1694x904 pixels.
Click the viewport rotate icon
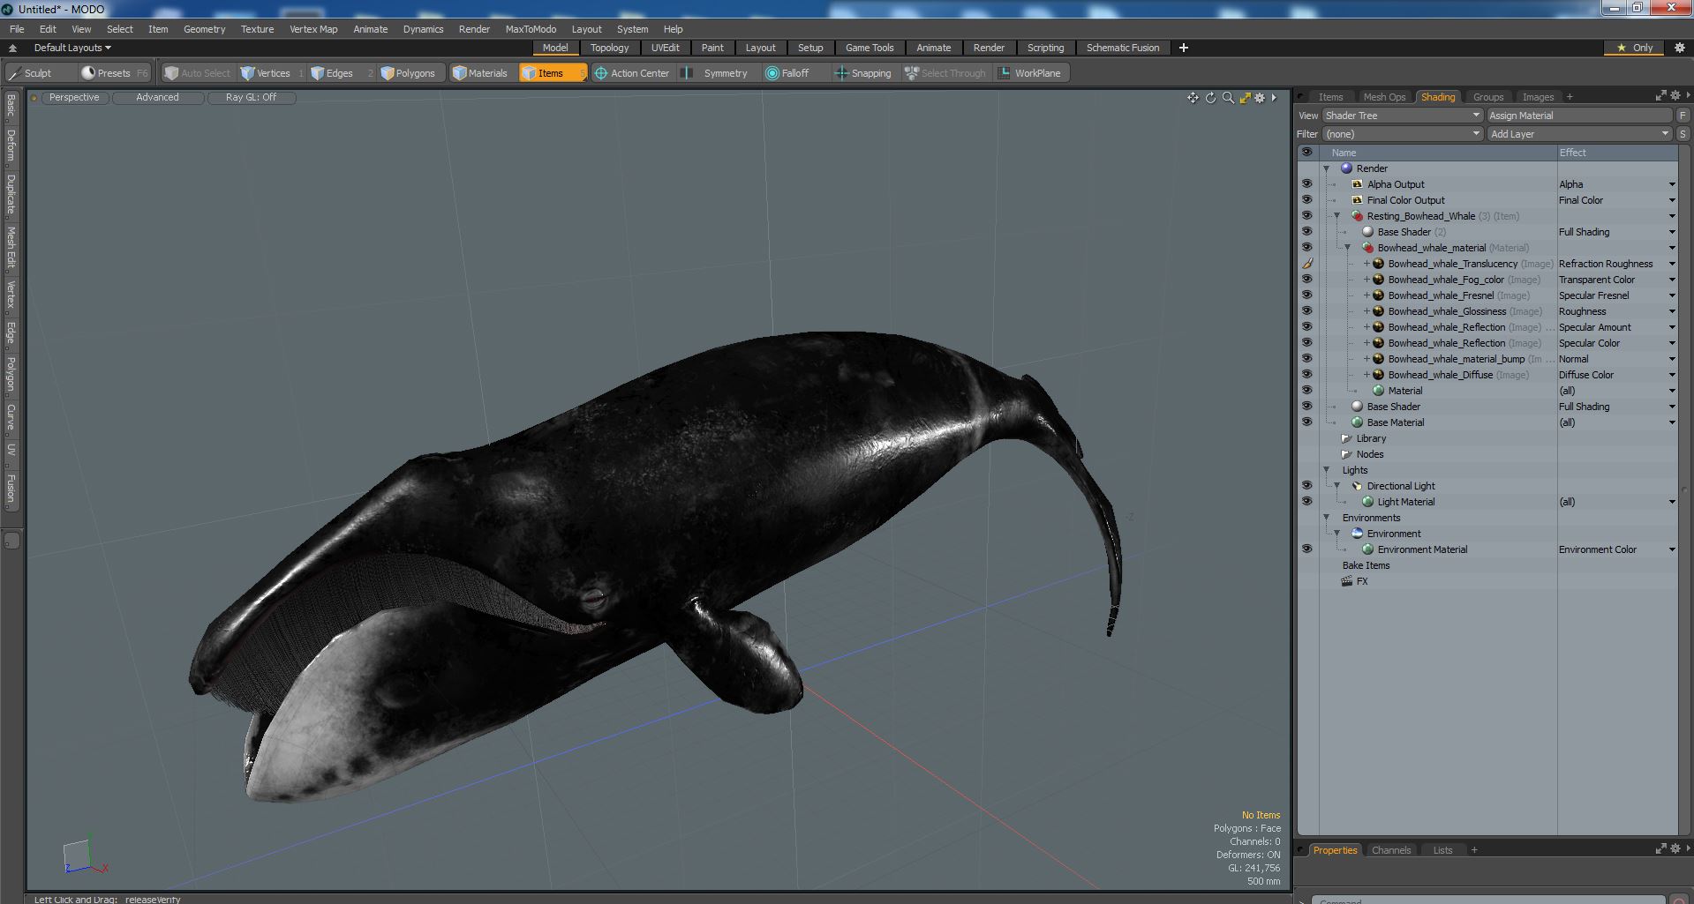click(1210, 98)
